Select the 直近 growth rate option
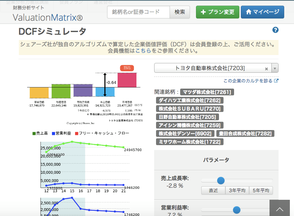 213,190
